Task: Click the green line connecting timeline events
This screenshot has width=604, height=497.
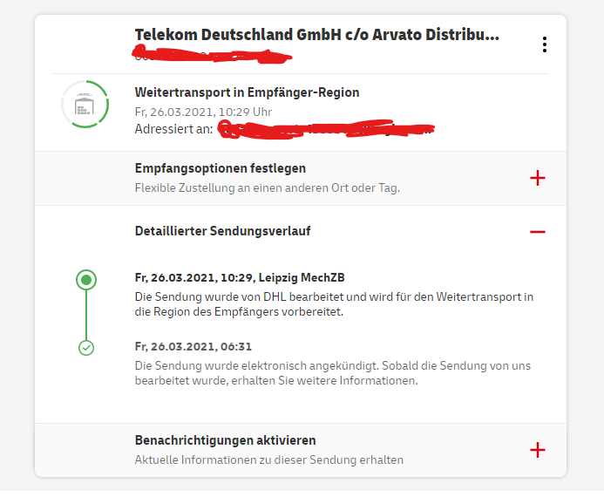Action: coord(86,315)
